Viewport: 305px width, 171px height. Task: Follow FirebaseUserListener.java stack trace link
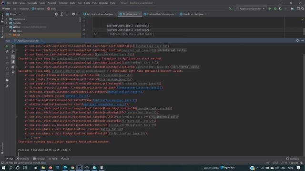pos(139,87)
